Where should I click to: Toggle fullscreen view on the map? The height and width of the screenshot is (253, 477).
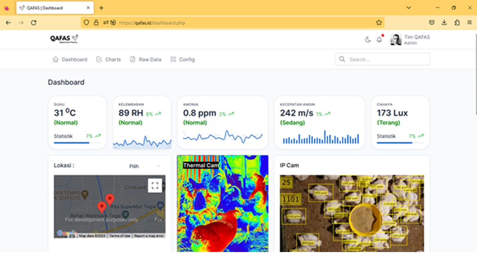[154, 186]
